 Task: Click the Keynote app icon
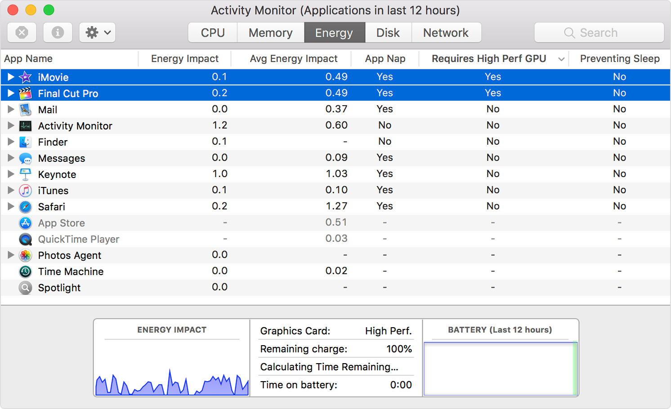click(25, 174)
